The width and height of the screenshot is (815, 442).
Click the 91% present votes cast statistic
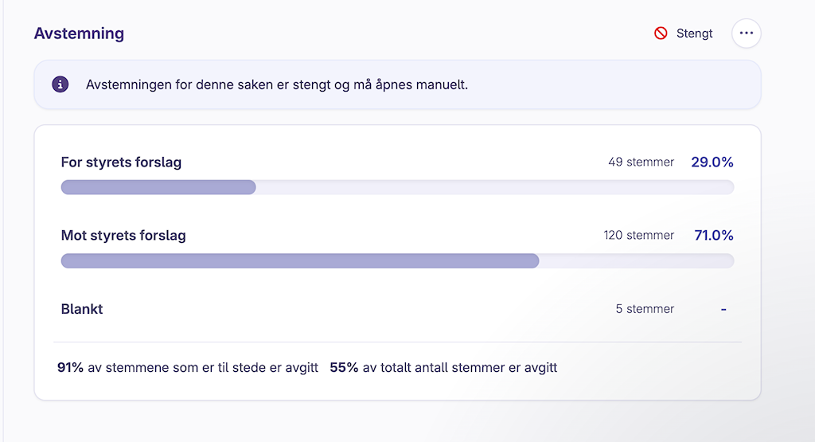188,368
